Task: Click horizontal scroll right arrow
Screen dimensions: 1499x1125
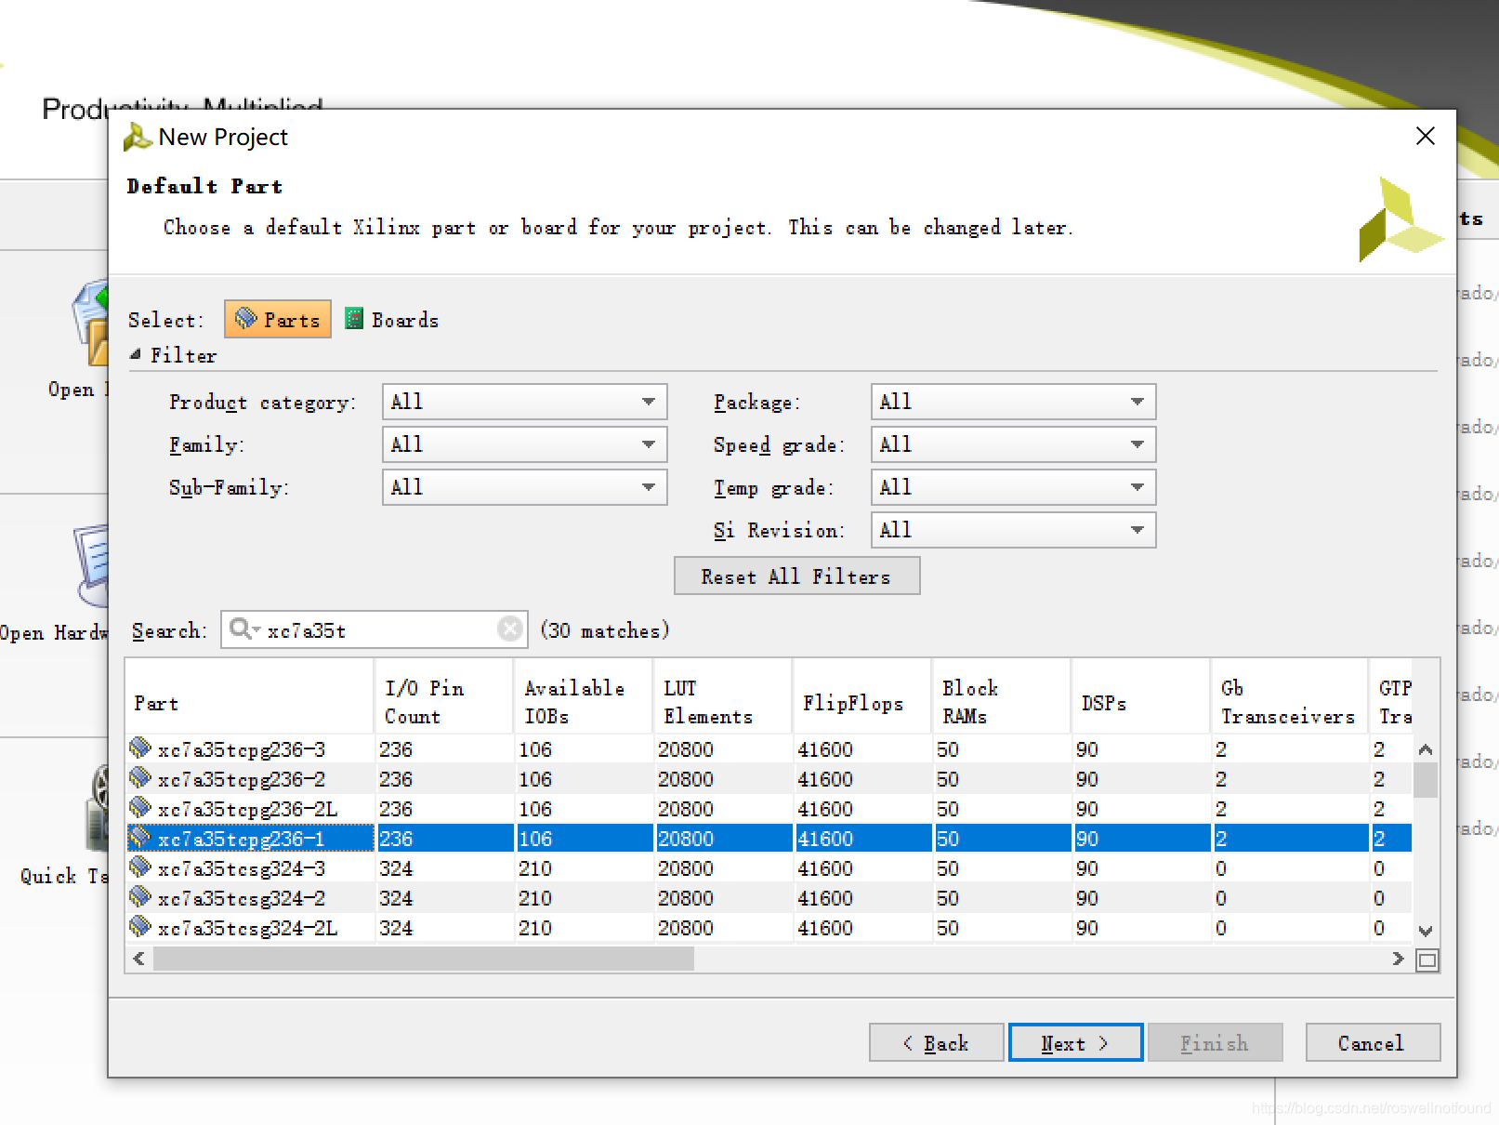Action: (1398, 959)
